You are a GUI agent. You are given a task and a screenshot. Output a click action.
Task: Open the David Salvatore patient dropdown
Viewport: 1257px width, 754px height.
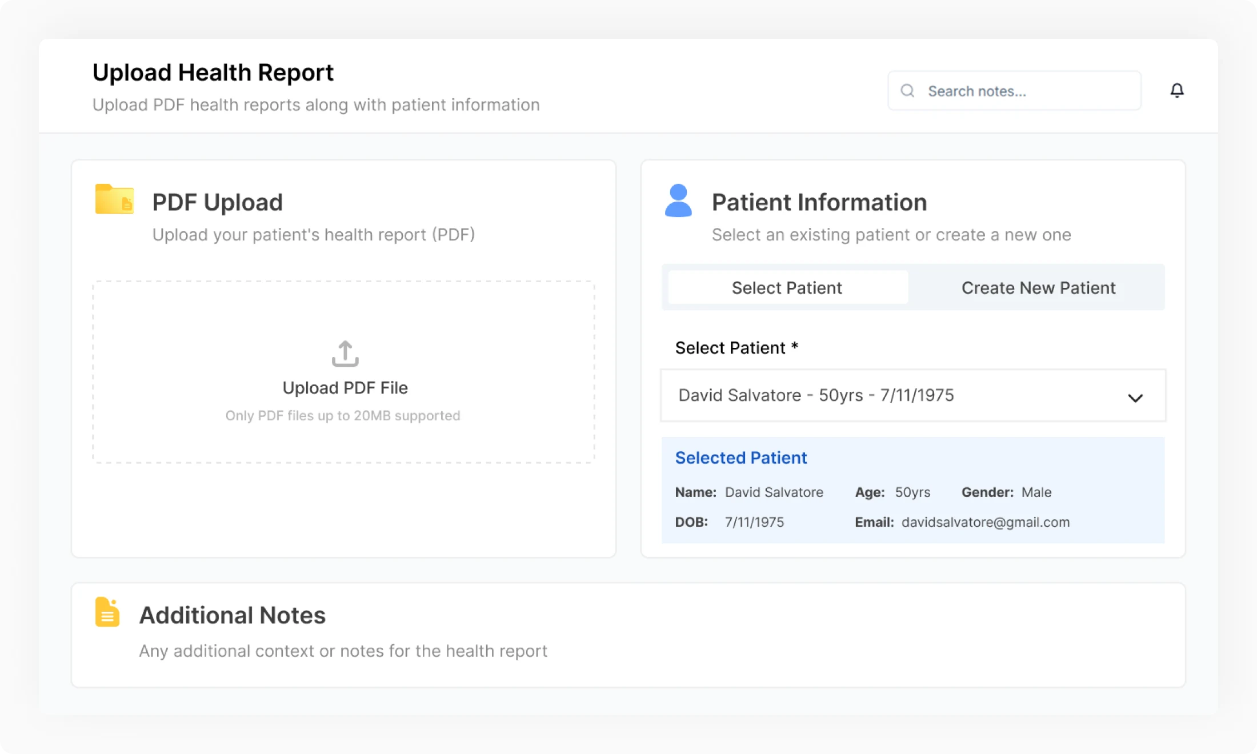[x=913, y=395]
